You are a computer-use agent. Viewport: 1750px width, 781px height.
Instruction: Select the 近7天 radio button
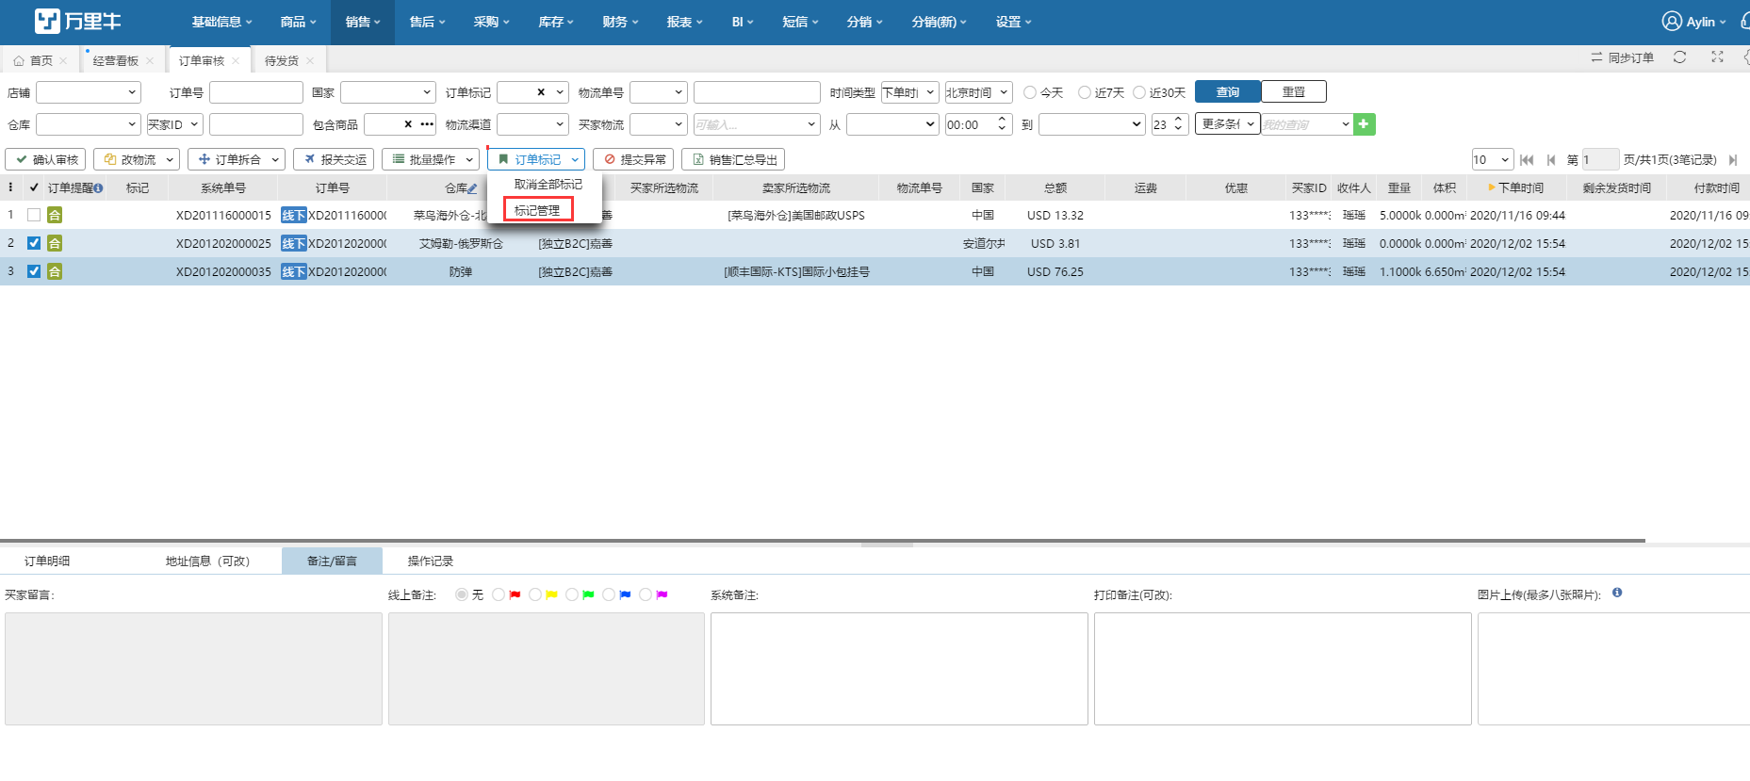point(1085,92)
